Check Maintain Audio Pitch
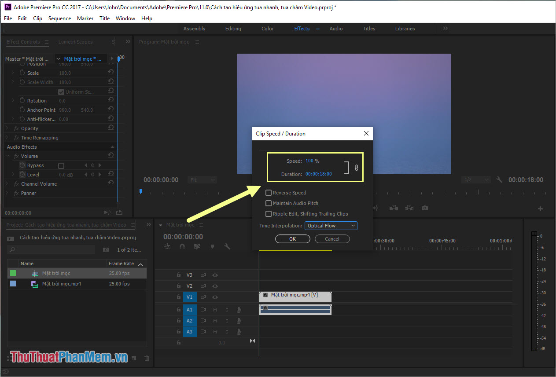The width and height of the screenshot is (556, 377). pos(269,203)
